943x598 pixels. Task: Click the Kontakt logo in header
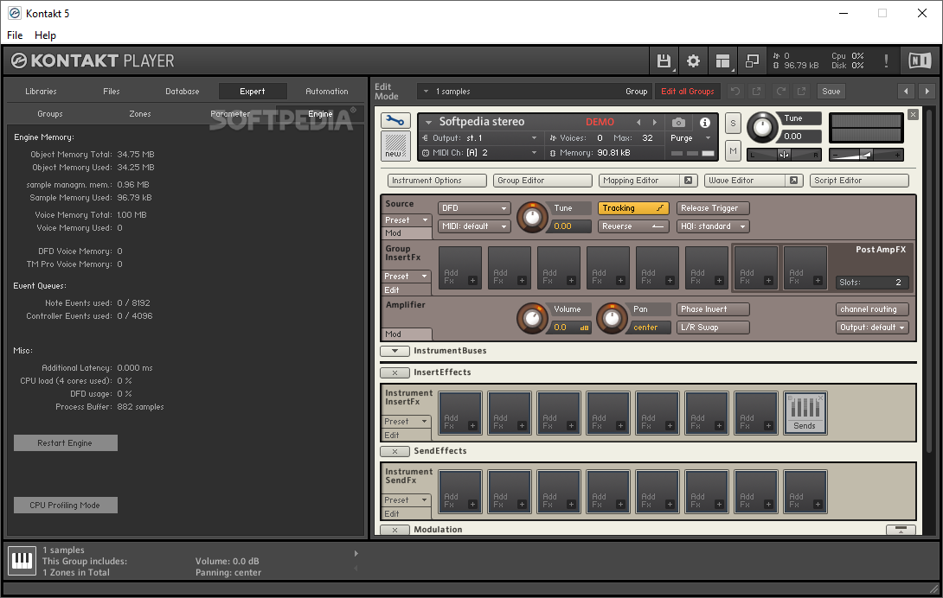[x=19, y=60]
